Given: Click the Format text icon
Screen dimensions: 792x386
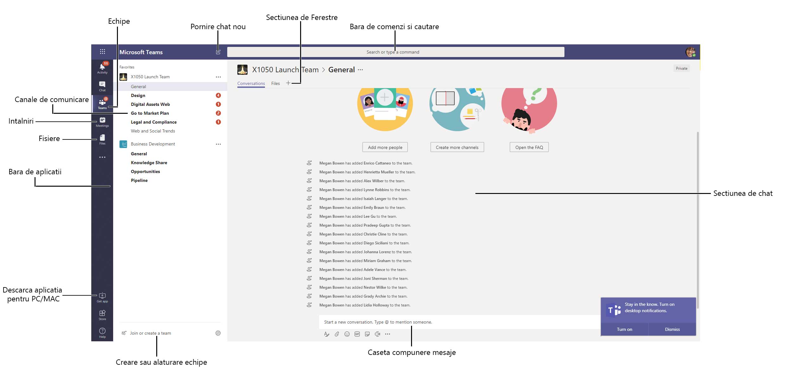Looking at the screenshot, I should click(x=327, y=334).
